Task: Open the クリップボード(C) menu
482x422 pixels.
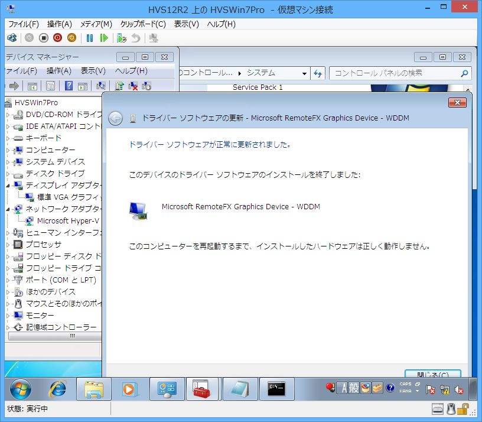Action: (x=143, y=24)
